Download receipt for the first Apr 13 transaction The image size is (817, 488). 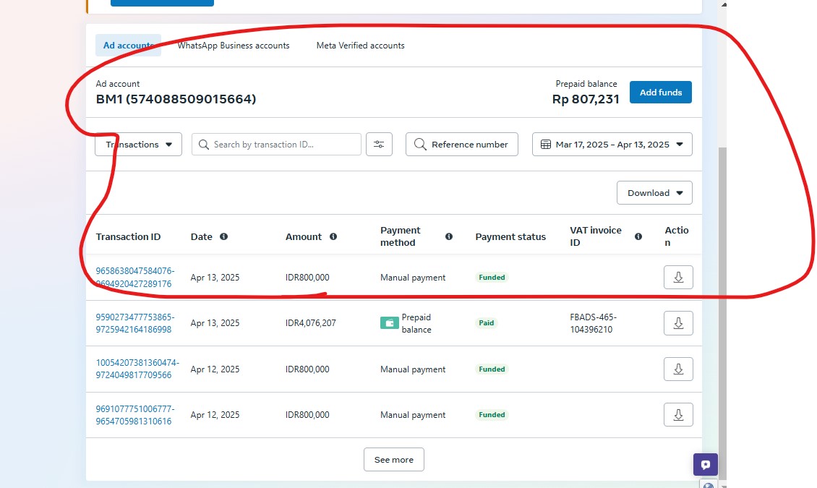click(678, 278)
